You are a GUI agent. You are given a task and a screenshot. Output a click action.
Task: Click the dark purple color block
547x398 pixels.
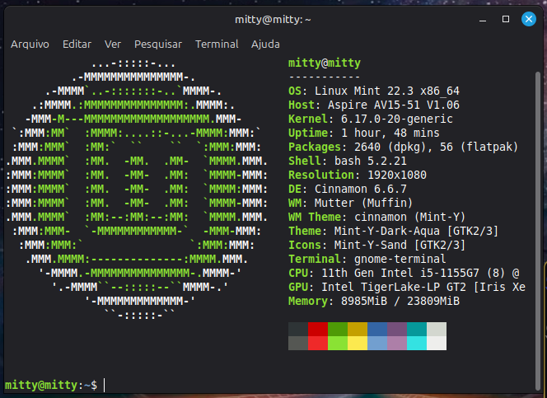(397, 329)
